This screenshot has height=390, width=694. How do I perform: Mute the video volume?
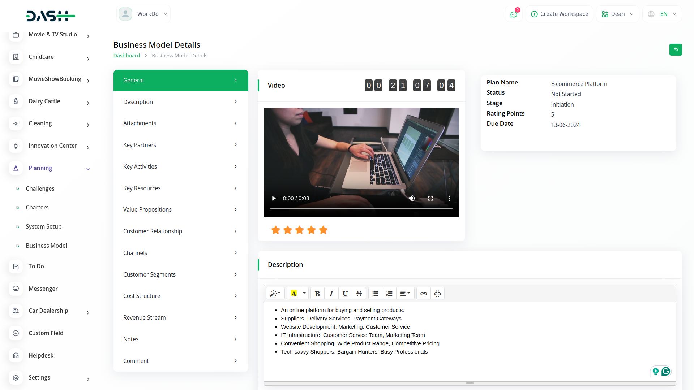pos(412,198)
